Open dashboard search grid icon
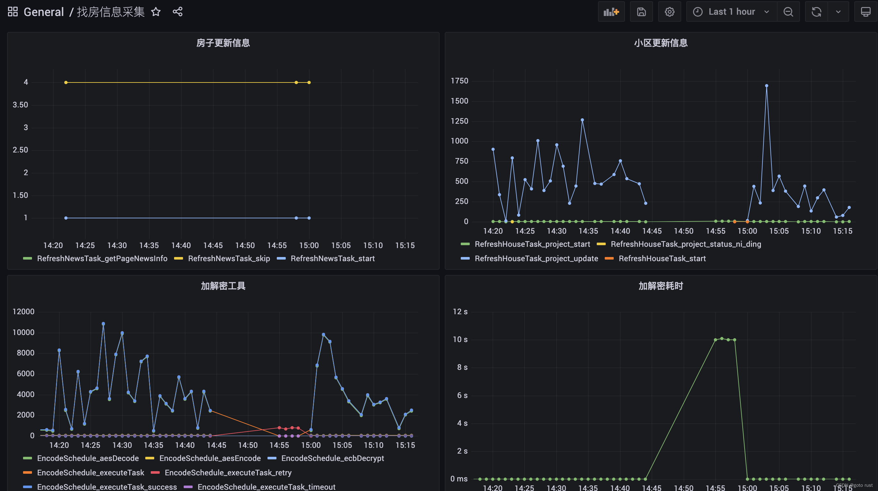Screen dimensions: 878x491 pos(12,12)
